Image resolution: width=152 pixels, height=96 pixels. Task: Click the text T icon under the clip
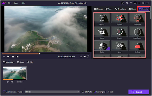[x=8, y=82]
